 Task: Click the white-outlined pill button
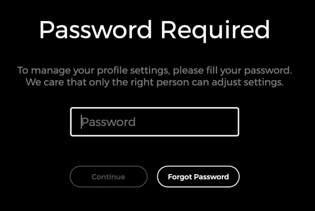pyautogui.click(x=198, y=176)
